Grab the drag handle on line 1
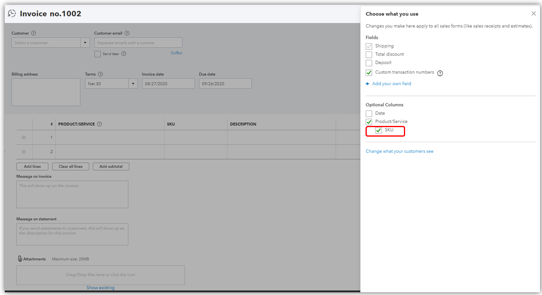Screen dimensions: 542x295 pos(24,137)
